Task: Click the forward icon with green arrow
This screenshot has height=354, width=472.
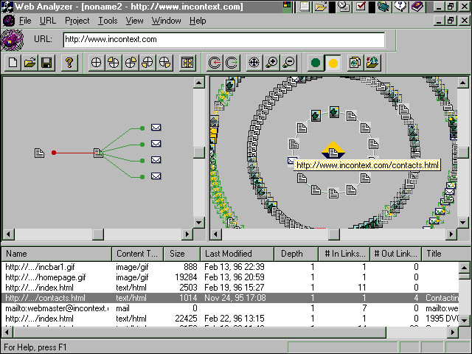Action: (x=232, y=63)
